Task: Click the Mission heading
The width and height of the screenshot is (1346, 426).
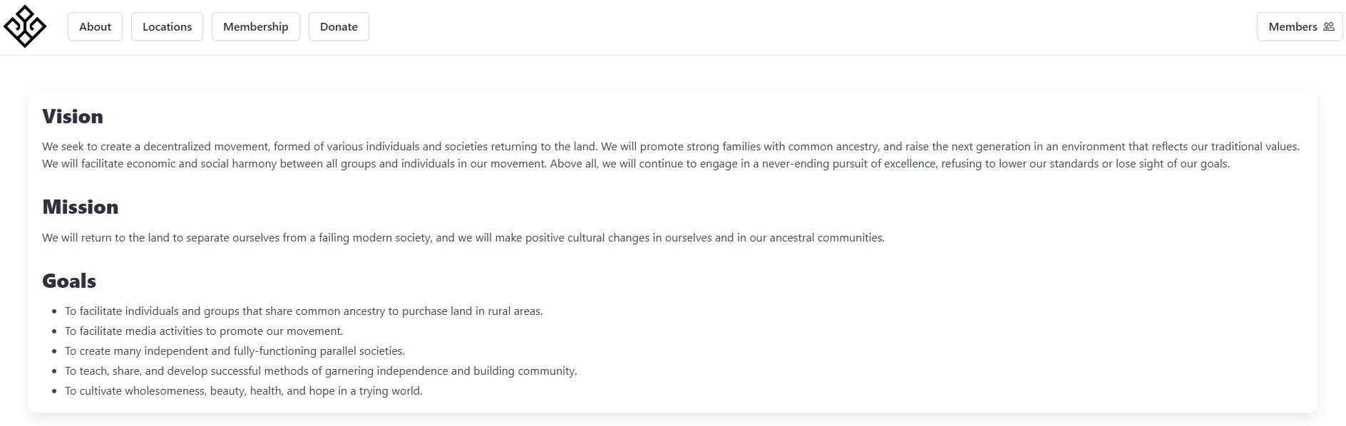Action: tap(81, 207)
